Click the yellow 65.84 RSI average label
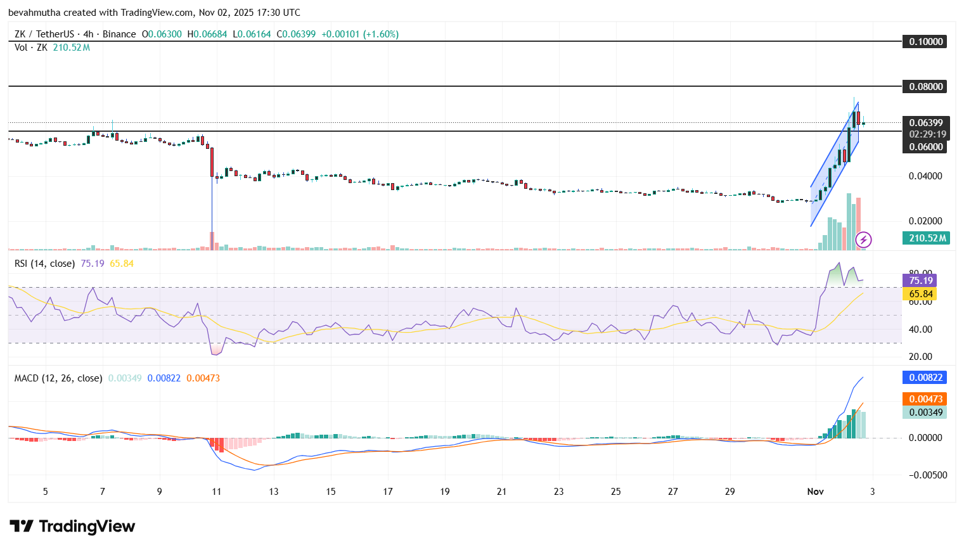Viewport: 964px width, 550px height. pos(922,293)
